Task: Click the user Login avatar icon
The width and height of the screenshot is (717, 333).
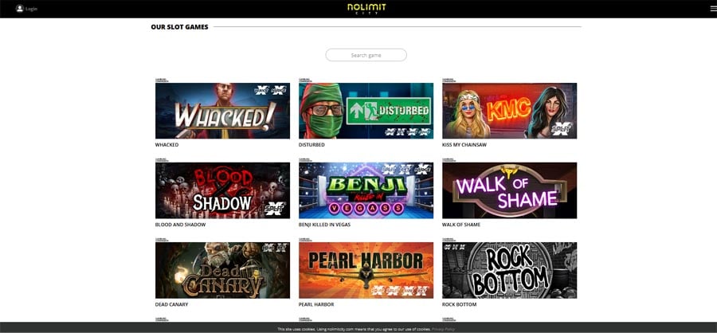Action: click(20, 8)
